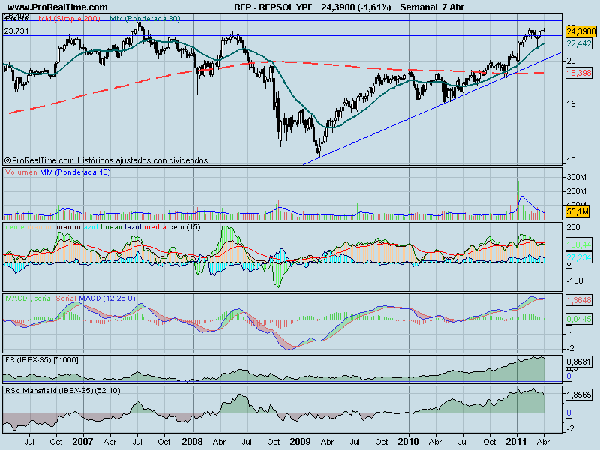
Task: Select the lineav indicator label
Action: point(112,227)
